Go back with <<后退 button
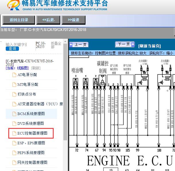The height and width of the screenshot is (171, 175). (x=48, y=20)
